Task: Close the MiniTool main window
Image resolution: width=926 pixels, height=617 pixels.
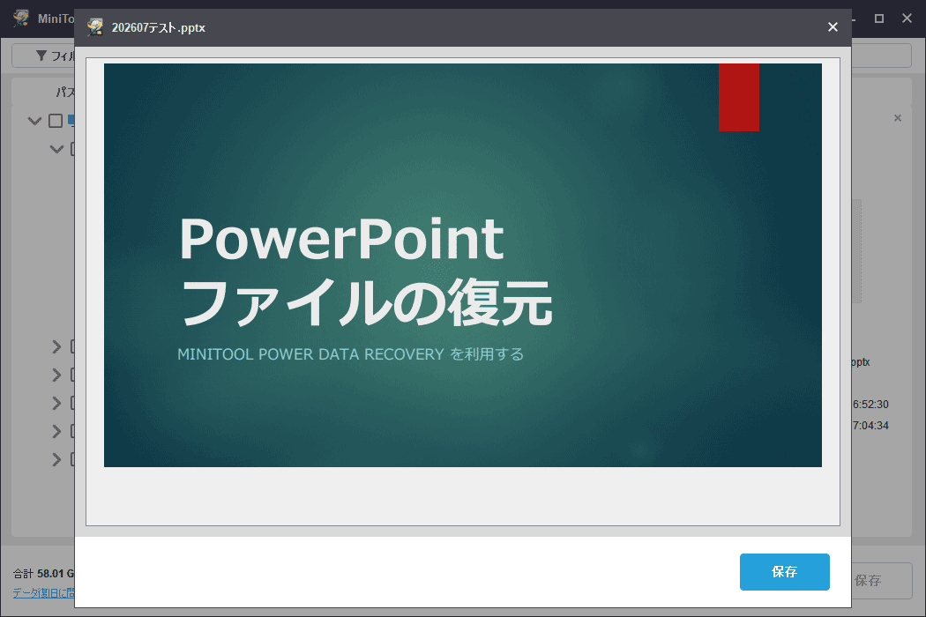Action: [x=907, y=19]
